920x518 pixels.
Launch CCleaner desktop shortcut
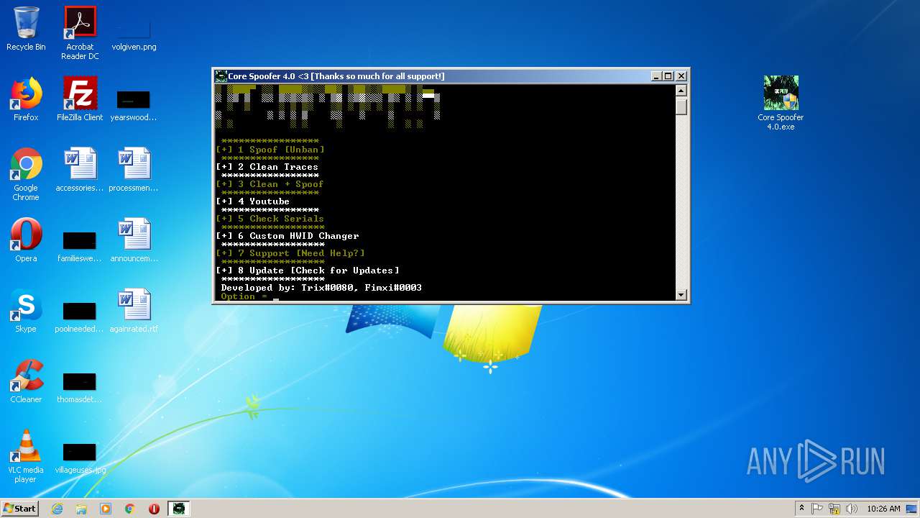[x=26, y=381]
